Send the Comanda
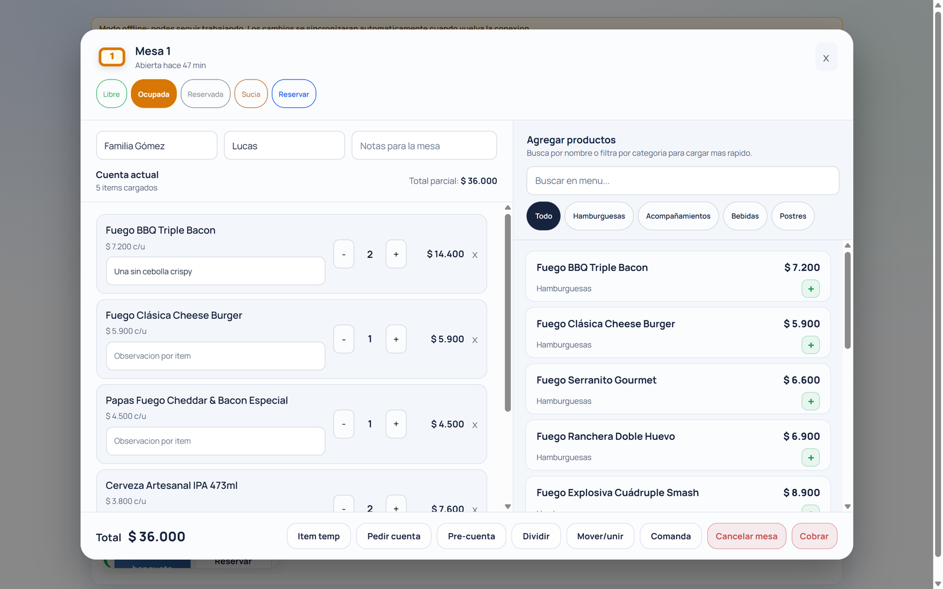Viewport: 943px width, 589px height. click(671, 536)
